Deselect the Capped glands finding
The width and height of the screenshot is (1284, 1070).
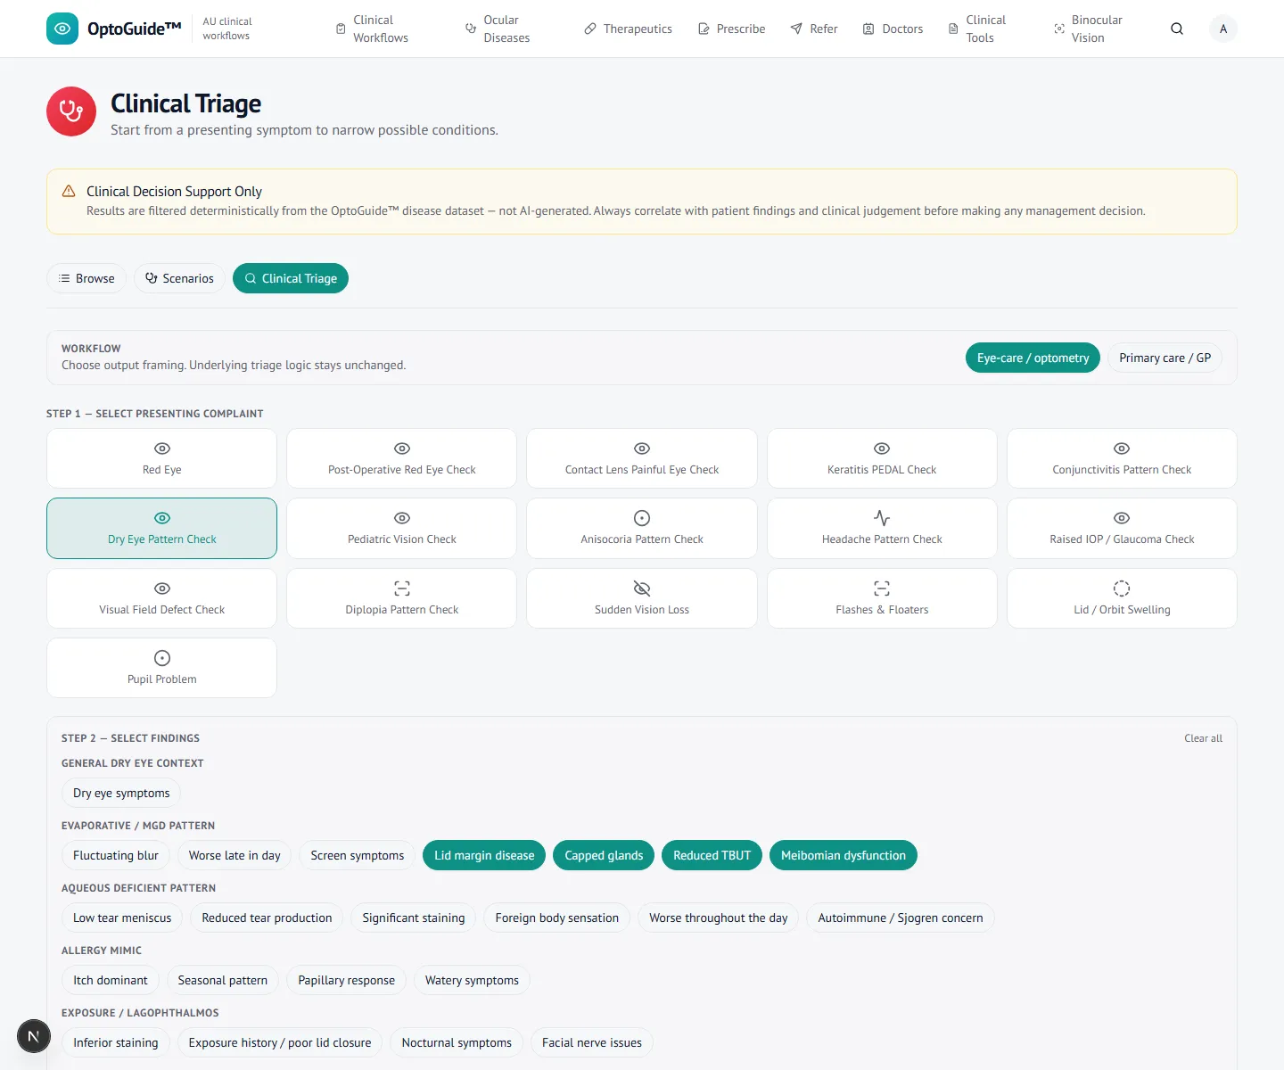tap(604, 855)
